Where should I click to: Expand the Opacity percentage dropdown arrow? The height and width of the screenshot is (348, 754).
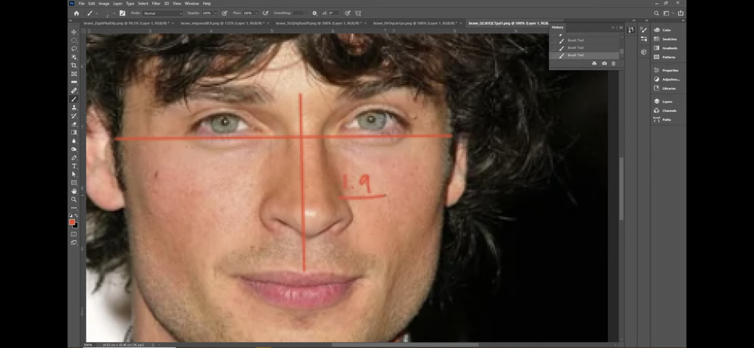[x=215, y=13]
